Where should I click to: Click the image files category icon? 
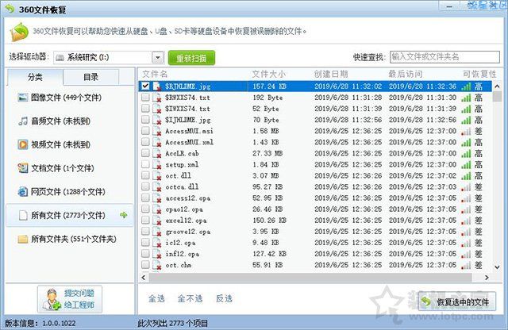(x=23, y=98)
